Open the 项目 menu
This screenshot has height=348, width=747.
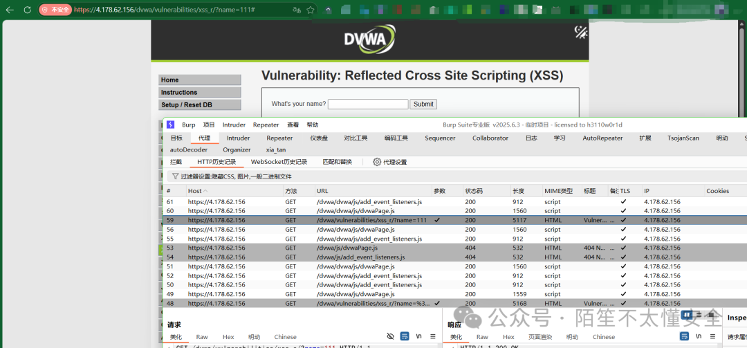(x=209, y=125)
